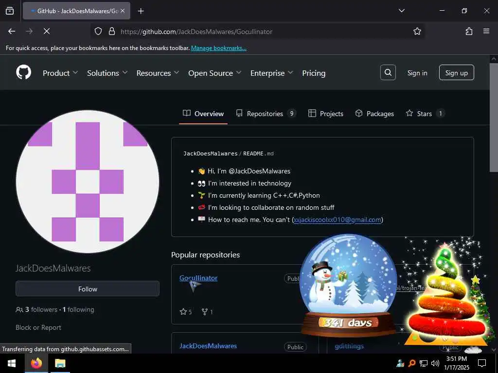498x373 pixels.
Task: Switch to the Packages tab
Action: (374, 114)
